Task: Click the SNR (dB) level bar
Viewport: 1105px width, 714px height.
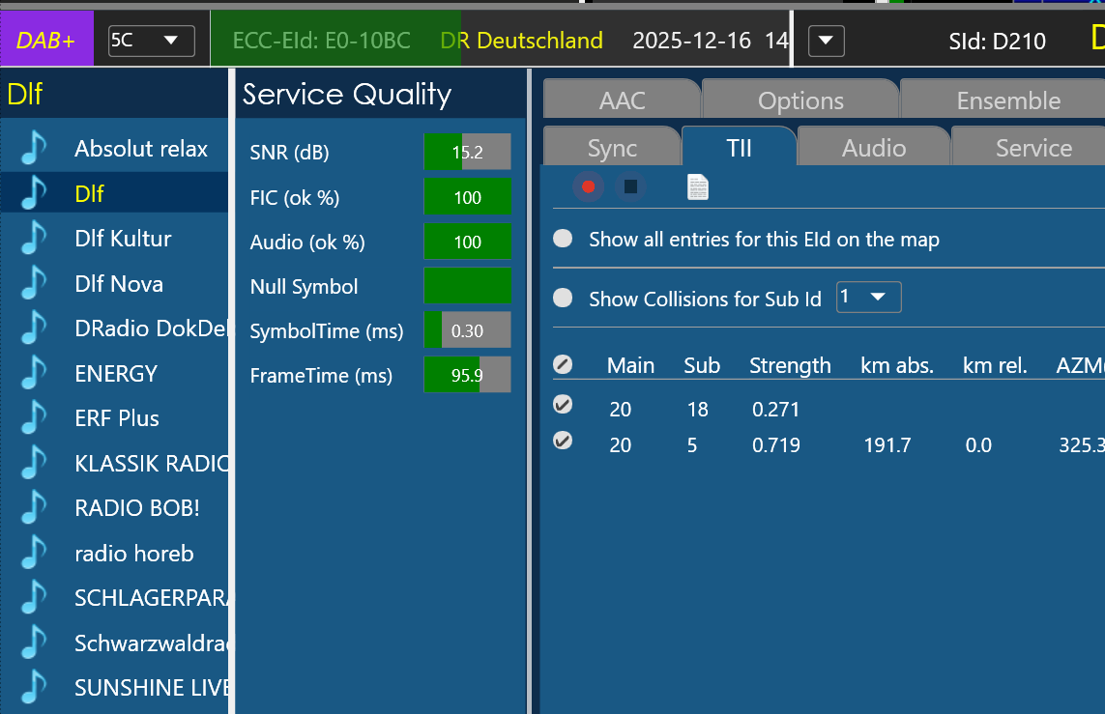Action: coord(467,152)
